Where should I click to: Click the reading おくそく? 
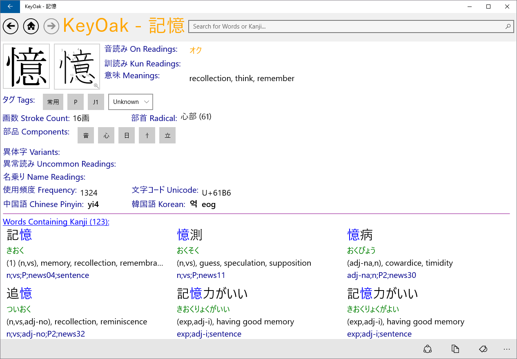[x=188, y=250]
